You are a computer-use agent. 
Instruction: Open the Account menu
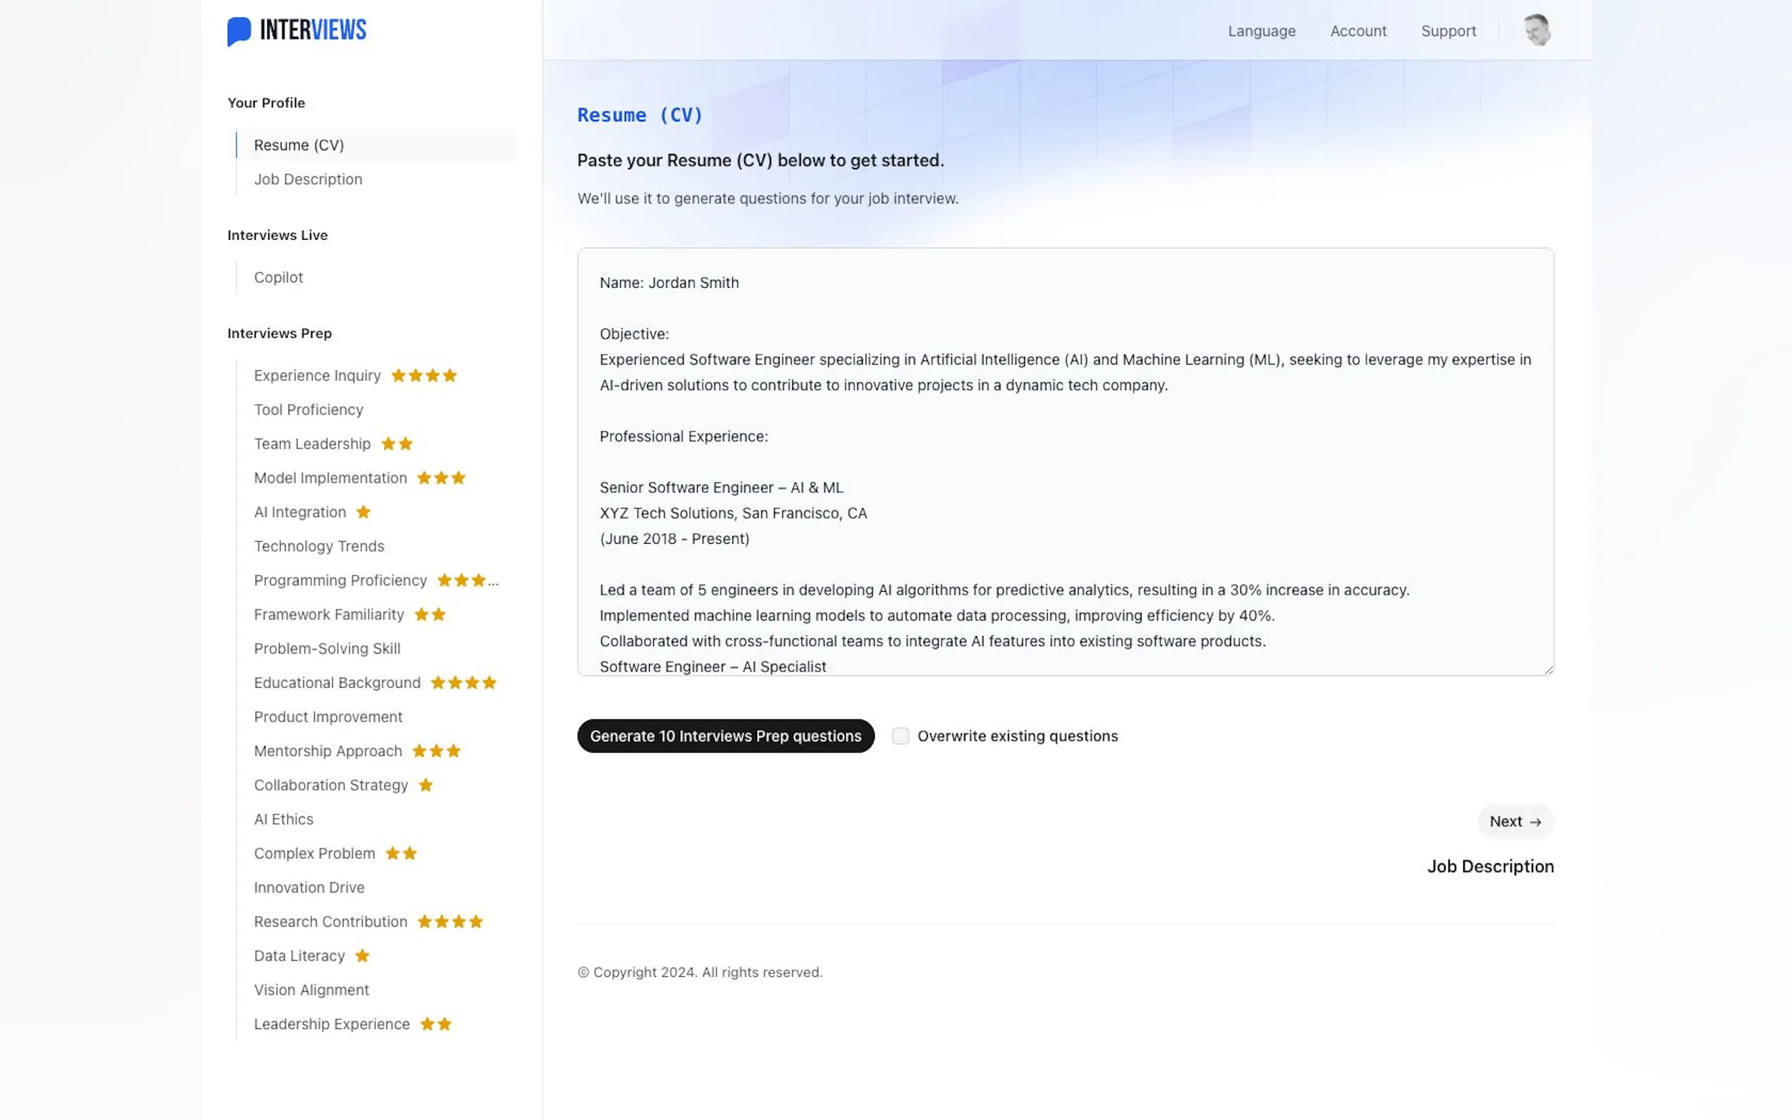tap(1357, 31)
